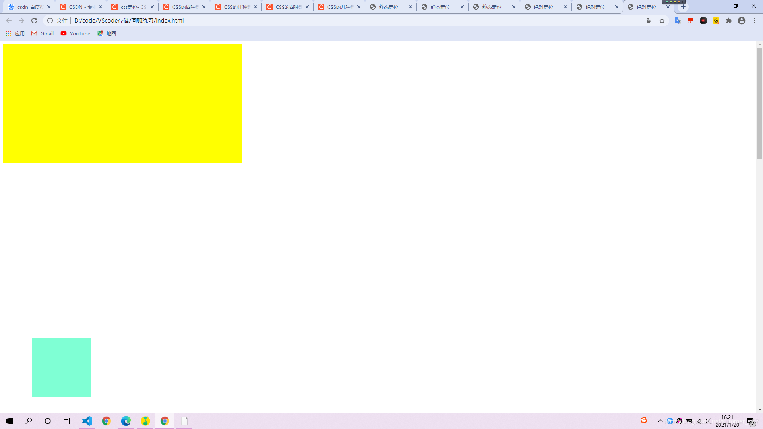Show hidden system tray icons
The height and width of the screenshot is (429, 763).
pos(660,421)
